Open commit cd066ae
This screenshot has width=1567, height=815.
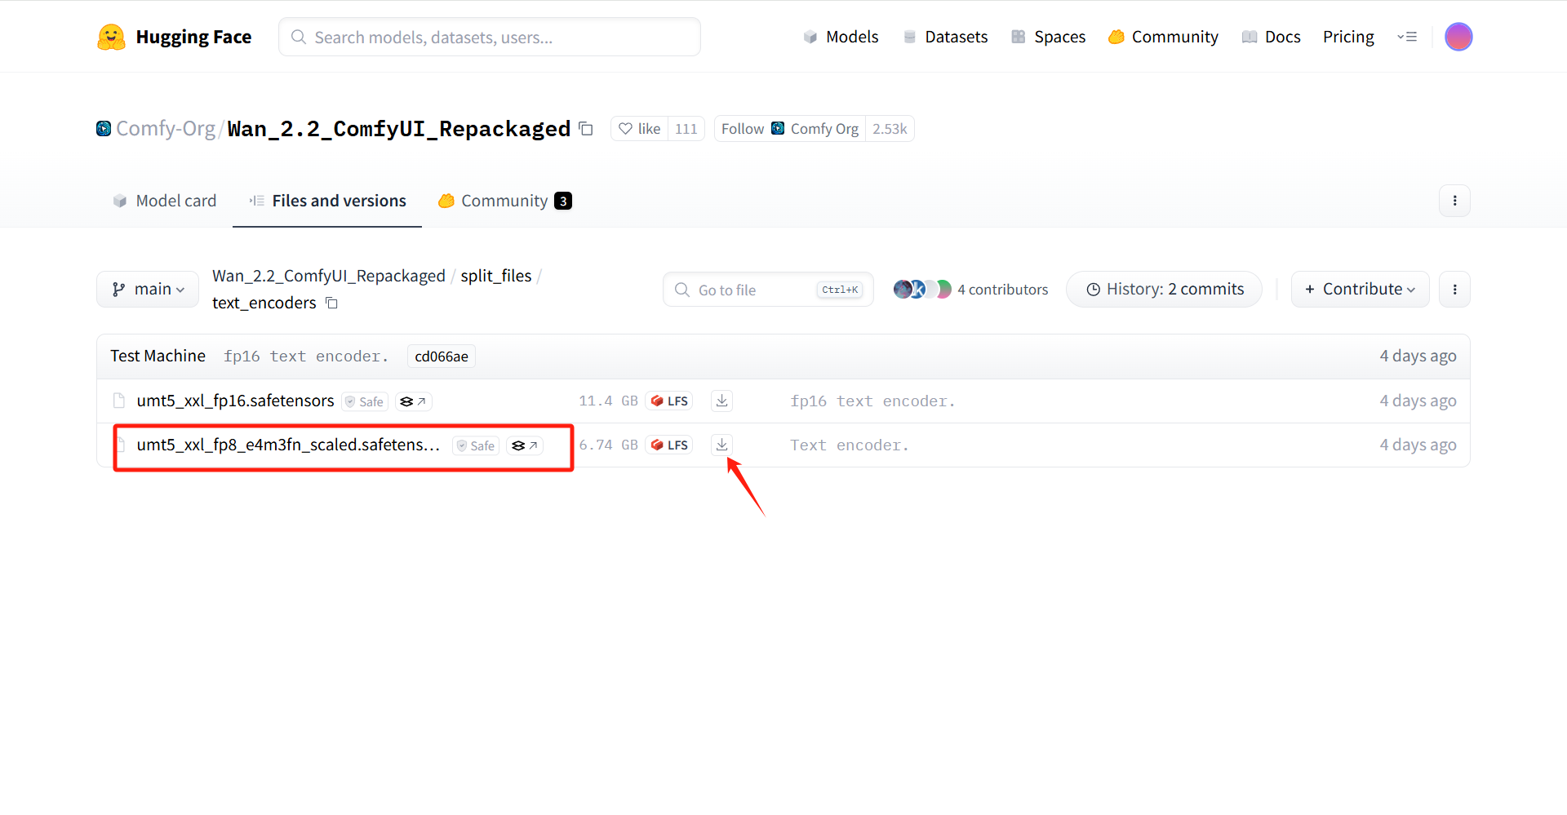pos(441,357)
